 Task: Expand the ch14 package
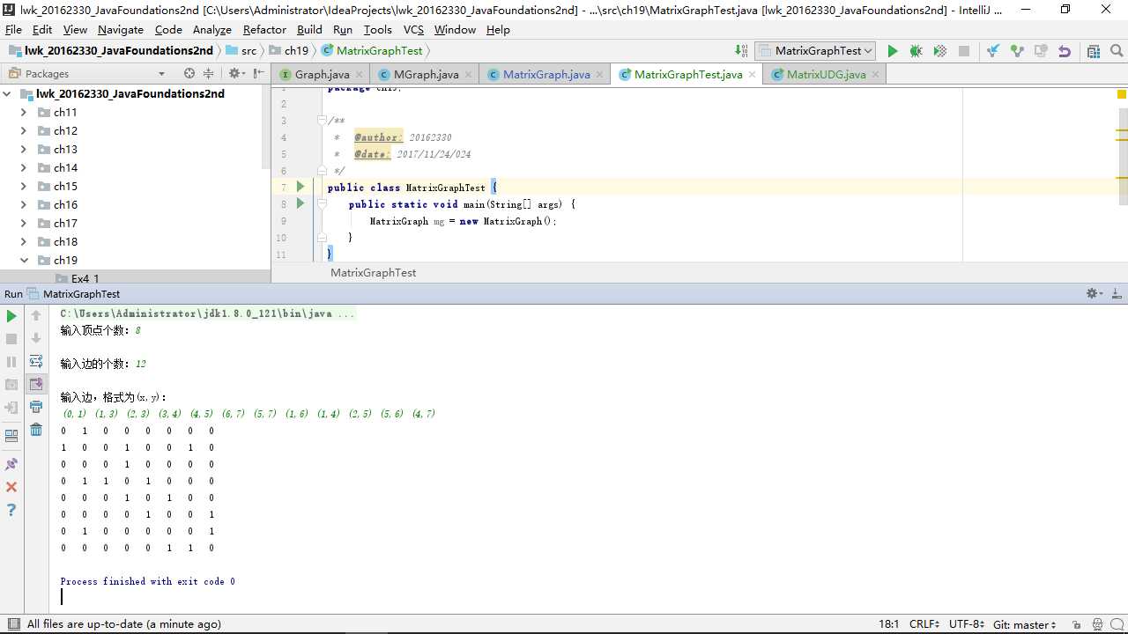[x=24, y=167]
